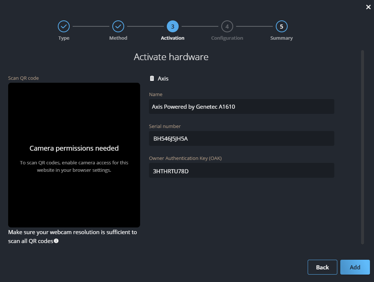Click the 'Configuration' step label
Viewport: 374px width, 282px height.
pyautogui.click(x=227, y=38)
